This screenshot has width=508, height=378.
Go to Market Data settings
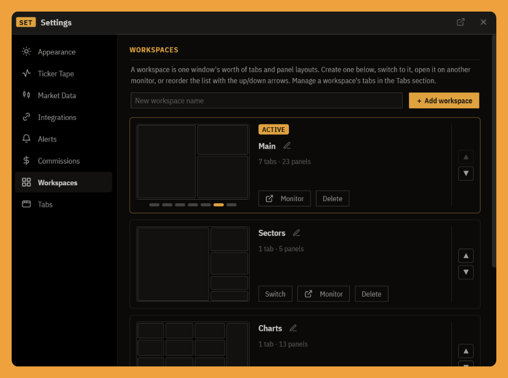click(63, 96)
